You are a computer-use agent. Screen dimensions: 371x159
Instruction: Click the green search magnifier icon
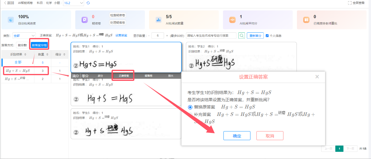click(241, 36)
